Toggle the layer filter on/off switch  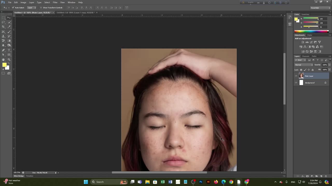(330, 60)
